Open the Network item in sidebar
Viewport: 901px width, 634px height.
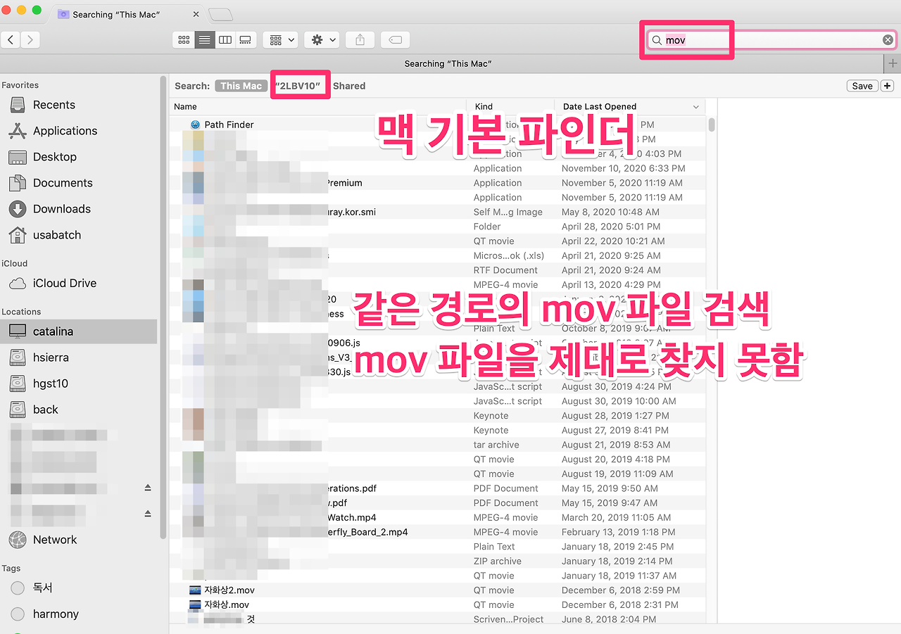(x=53, y=540)
